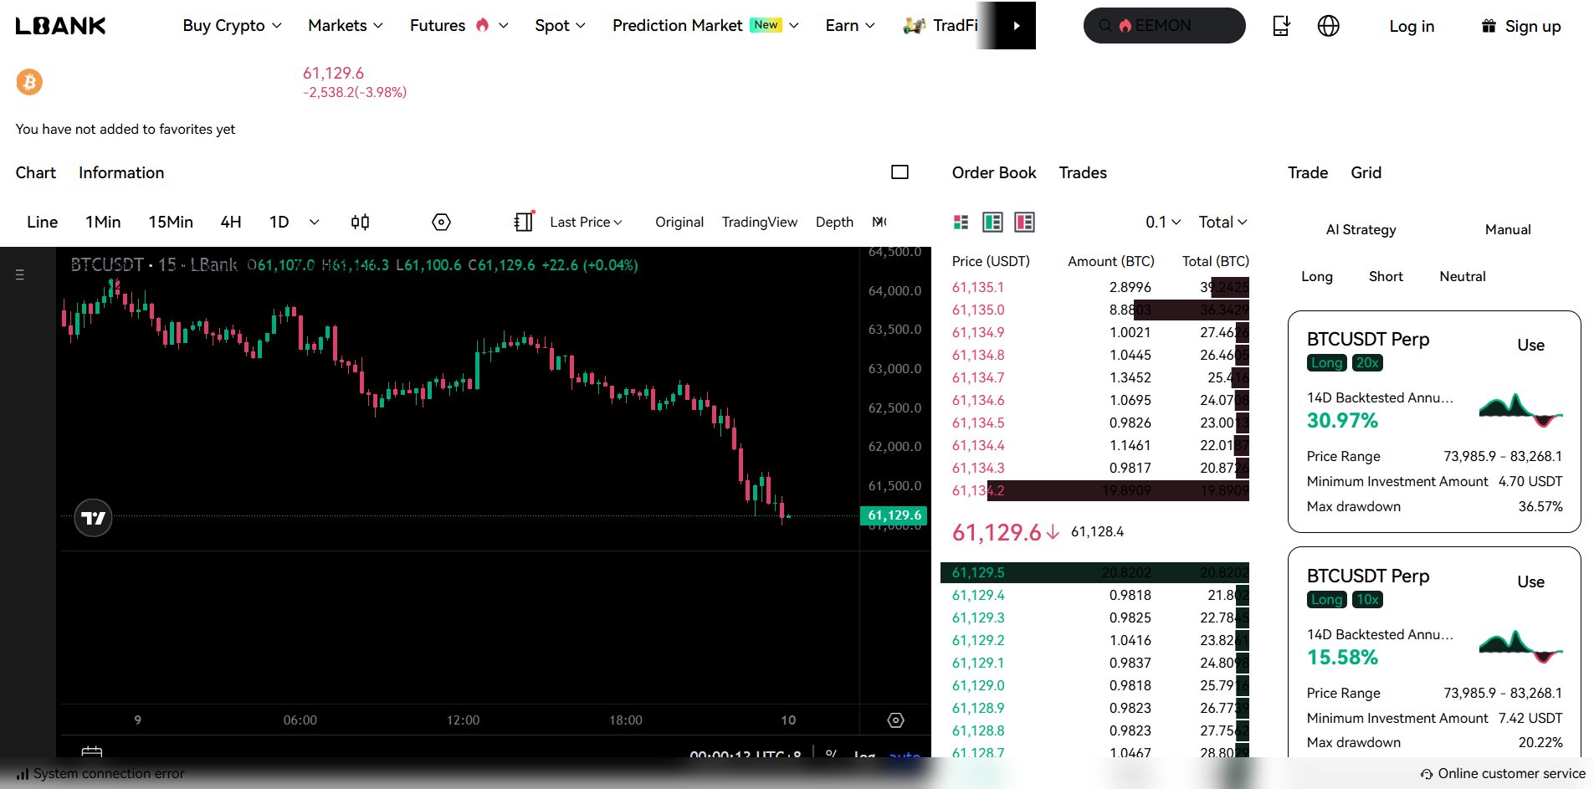Click the headset customer service icon
This screenshot has height=789, width=1594.
(1427, 774)
